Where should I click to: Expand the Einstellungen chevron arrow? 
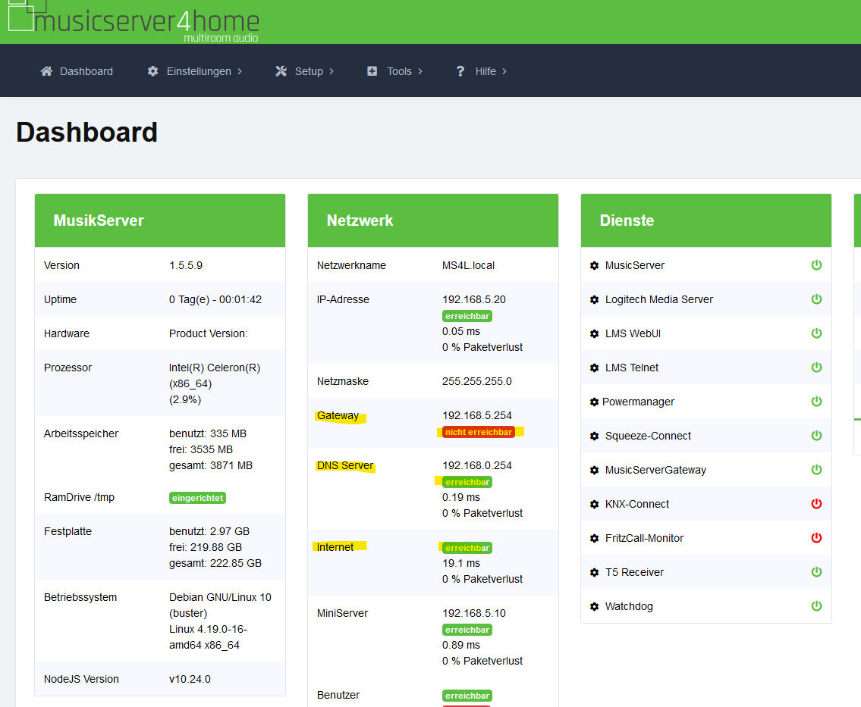tap(240, 71)
